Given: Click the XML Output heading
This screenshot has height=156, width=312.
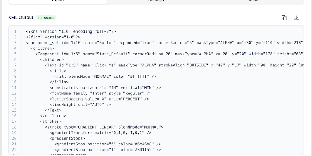Looking at the screenshot, I should pyautogui.click(x=21, y=17).
